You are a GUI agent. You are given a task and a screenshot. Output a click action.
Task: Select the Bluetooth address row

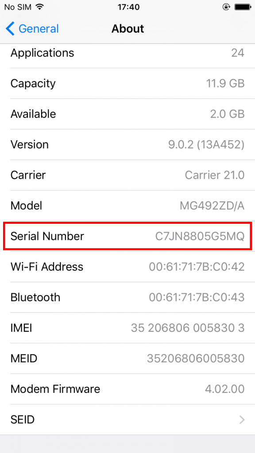coord(127,297)
